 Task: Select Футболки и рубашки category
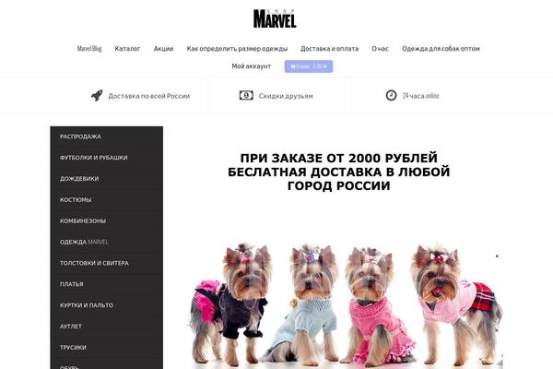point(107,158)
